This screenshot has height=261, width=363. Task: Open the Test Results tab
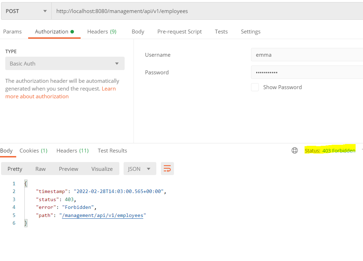(x=112, y=151)
